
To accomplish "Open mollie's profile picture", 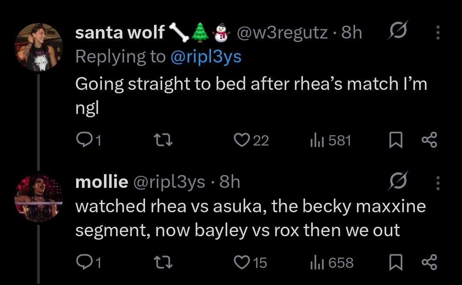I will tap(39, 198).
